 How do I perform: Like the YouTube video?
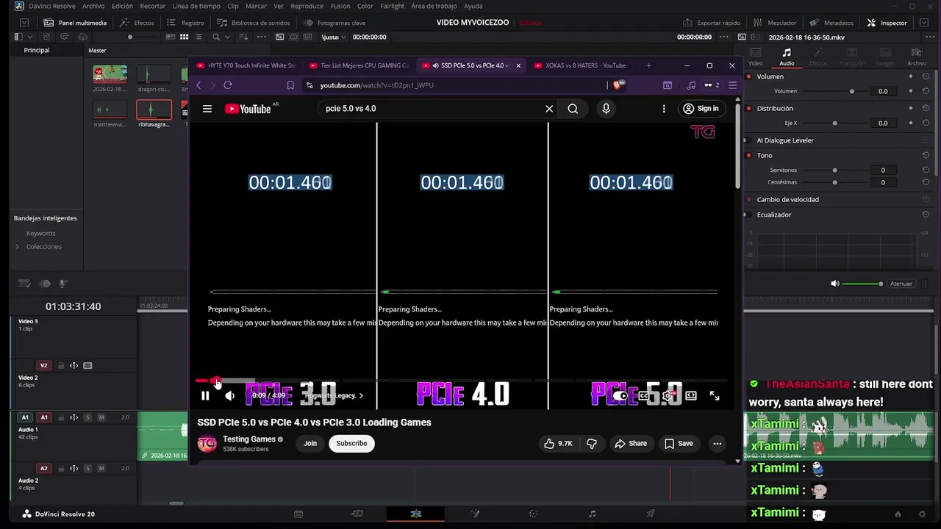[x=558, y=443]
